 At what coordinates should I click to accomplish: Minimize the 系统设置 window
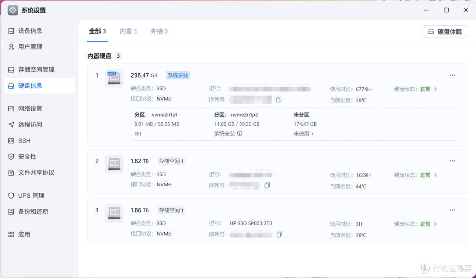point(426,10)
